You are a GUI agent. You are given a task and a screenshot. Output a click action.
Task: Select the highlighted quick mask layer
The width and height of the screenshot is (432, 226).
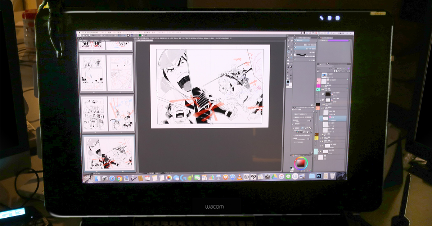click(333, 118)
